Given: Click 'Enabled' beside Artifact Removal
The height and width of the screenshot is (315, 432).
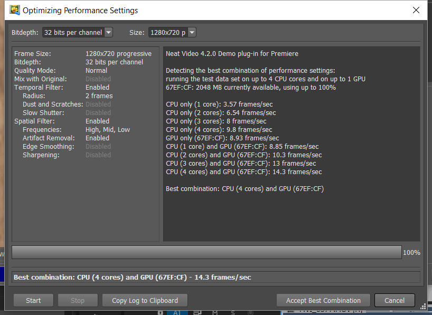Looking at the screenshot, I should tap(97, 138).
